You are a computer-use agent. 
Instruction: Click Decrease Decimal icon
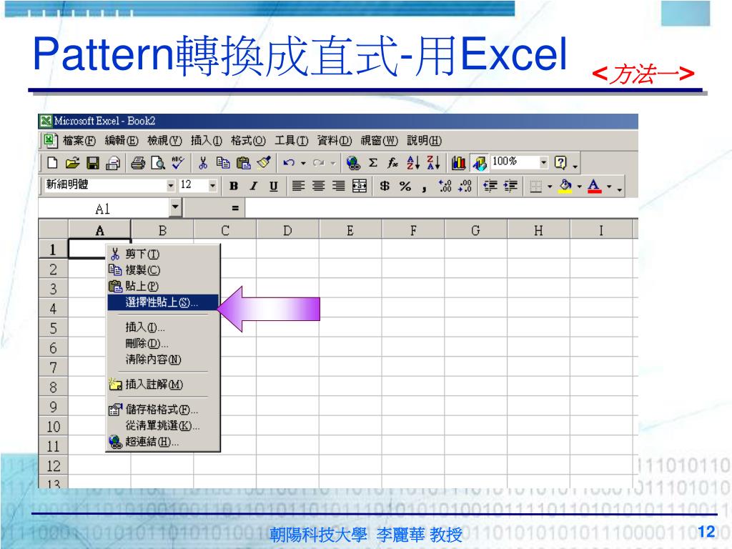coord(465,187)
